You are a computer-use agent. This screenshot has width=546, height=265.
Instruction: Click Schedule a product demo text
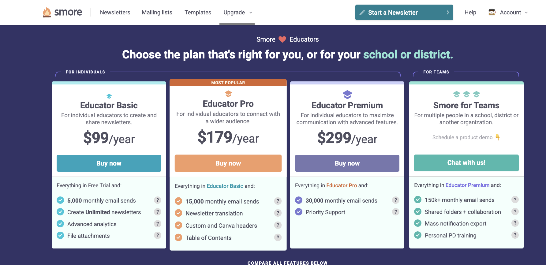click(x=462, y=137)
